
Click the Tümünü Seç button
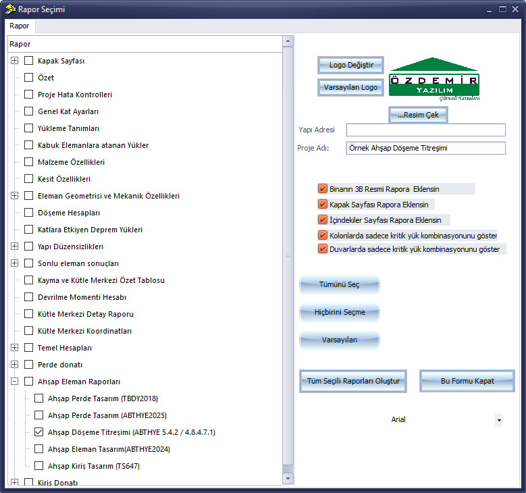[x=339, y=284]
